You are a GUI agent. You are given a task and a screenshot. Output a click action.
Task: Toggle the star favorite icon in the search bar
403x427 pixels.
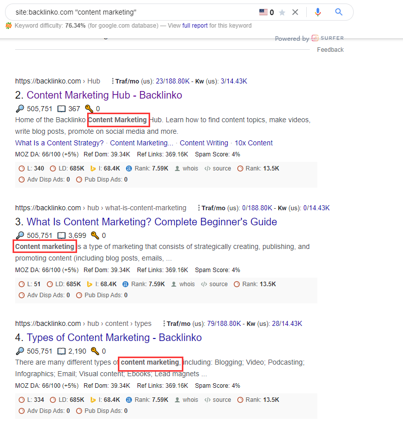coord(281,12)
